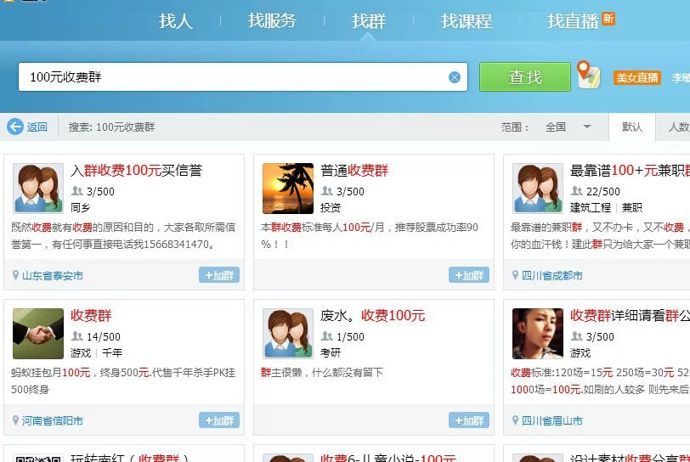This screenshot has height=462, width=690.
Task: Open the 找直播 tab
Action: coord(573,21)
